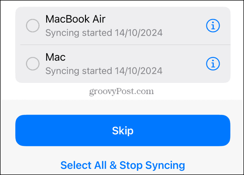Open info icon for the Mac device
The width and height of the screenshot is (244, 175).
213,64
